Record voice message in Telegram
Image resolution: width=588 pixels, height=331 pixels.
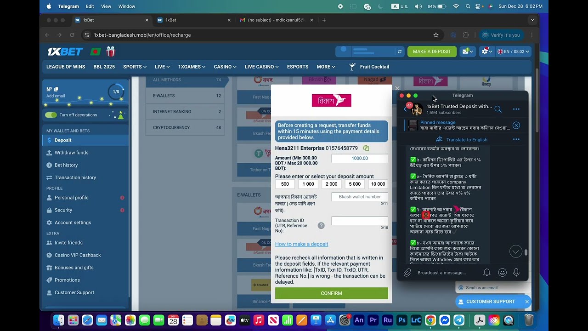coord(516,273)
